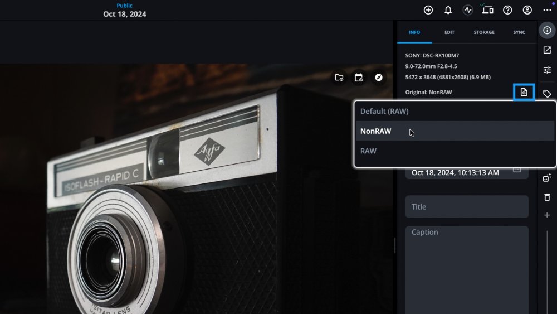Open the user account icon

click(527, 10)
